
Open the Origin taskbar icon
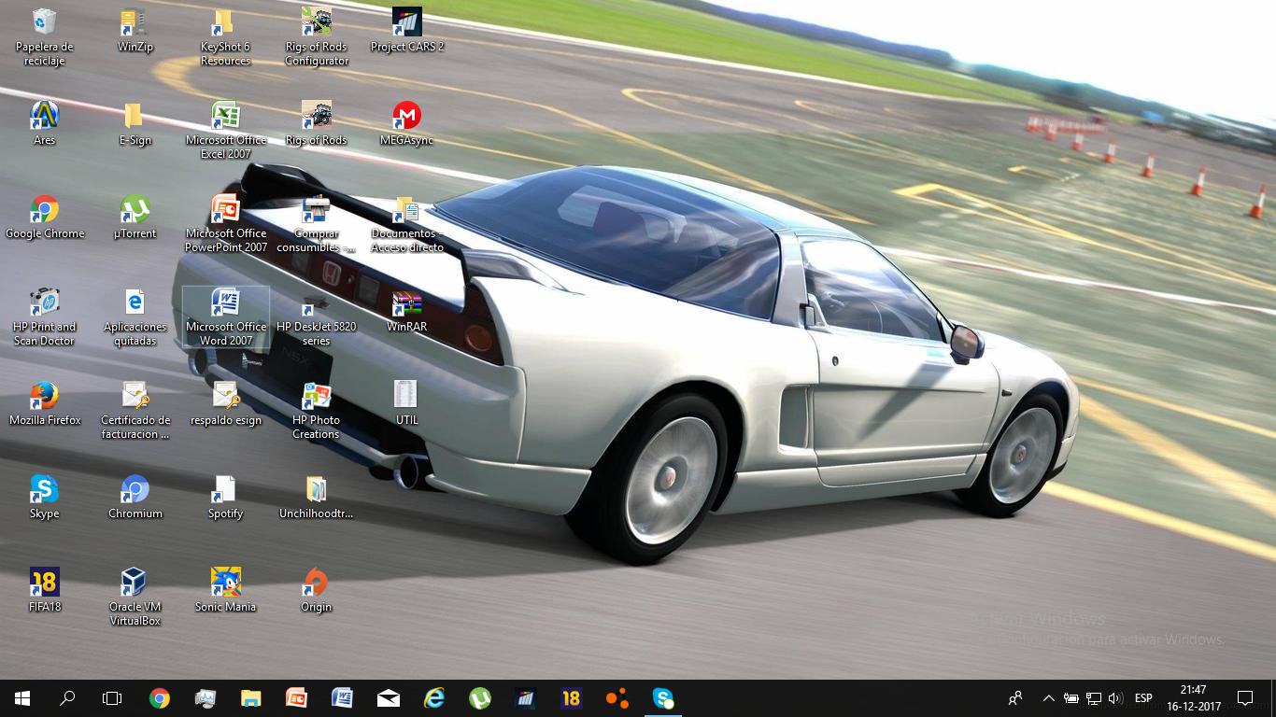(x=617, y=698)
